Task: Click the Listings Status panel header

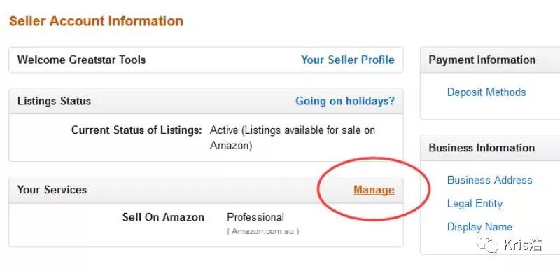Action: (206, 101)
